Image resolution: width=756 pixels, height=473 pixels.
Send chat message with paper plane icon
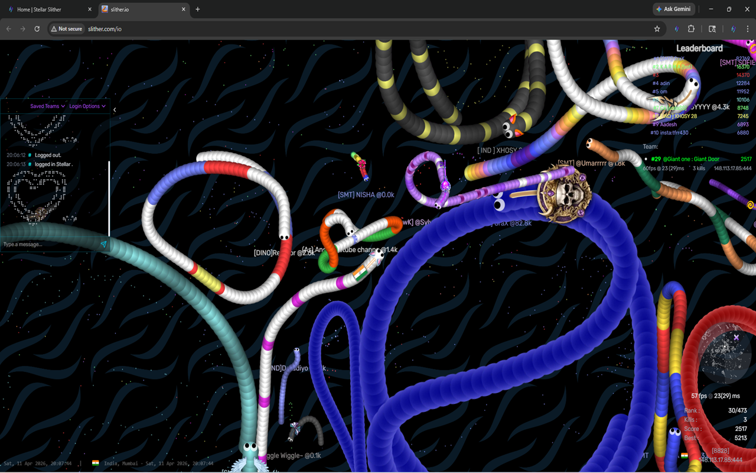[x=104, y=244]
